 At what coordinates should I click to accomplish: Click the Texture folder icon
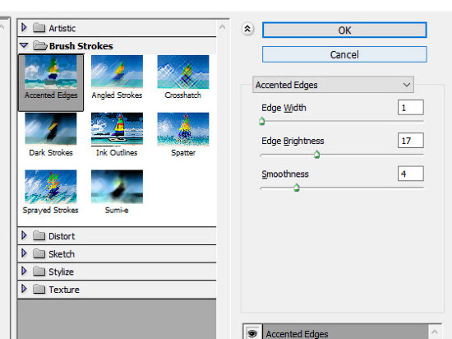pyautogui.click(x=39, y=289)
